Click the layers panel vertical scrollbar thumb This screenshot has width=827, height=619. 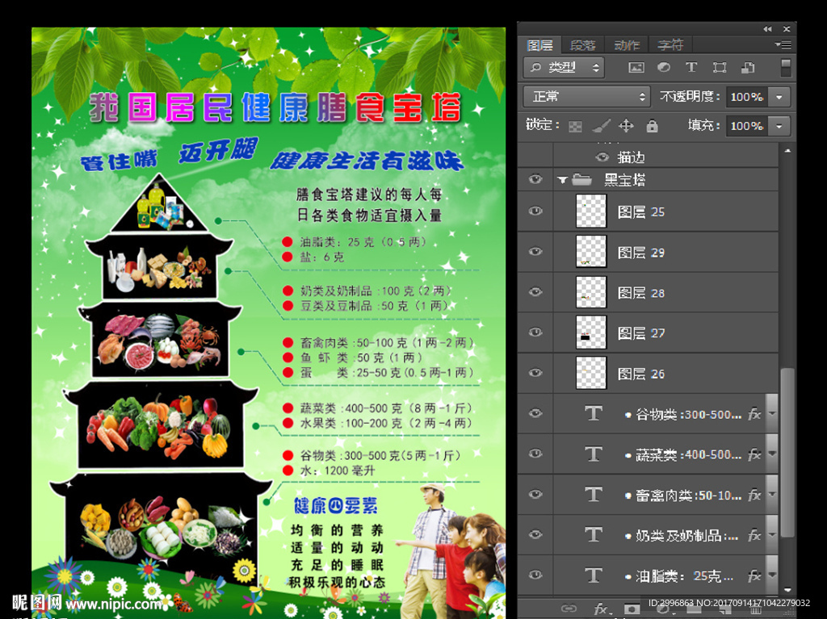pos(787,452)
